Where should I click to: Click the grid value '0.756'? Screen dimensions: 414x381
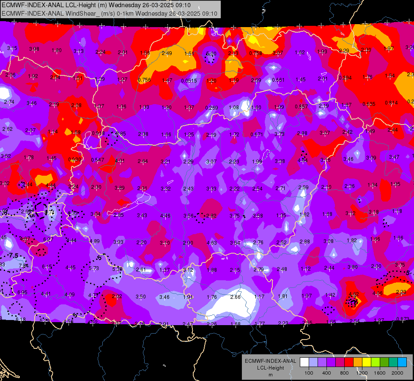(x=145, y=80)
